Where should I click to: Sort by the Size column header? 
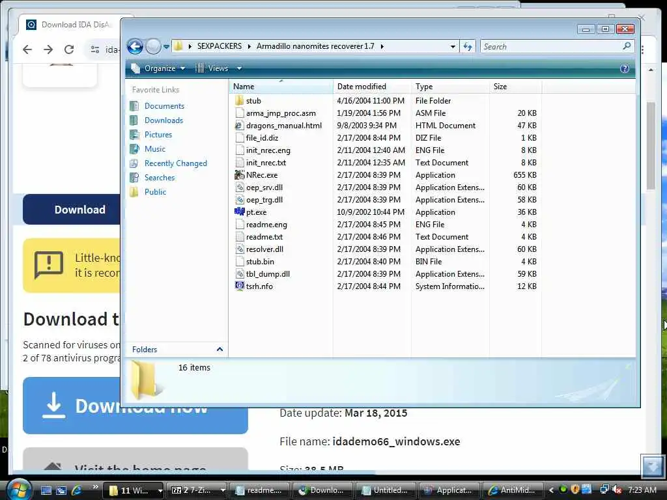point(515,87)
